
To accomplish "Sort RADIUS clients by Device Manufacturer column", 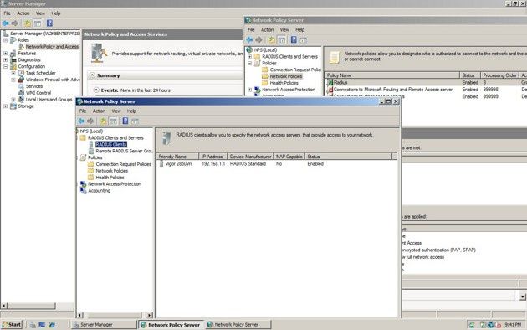I will tap(250, 157).
